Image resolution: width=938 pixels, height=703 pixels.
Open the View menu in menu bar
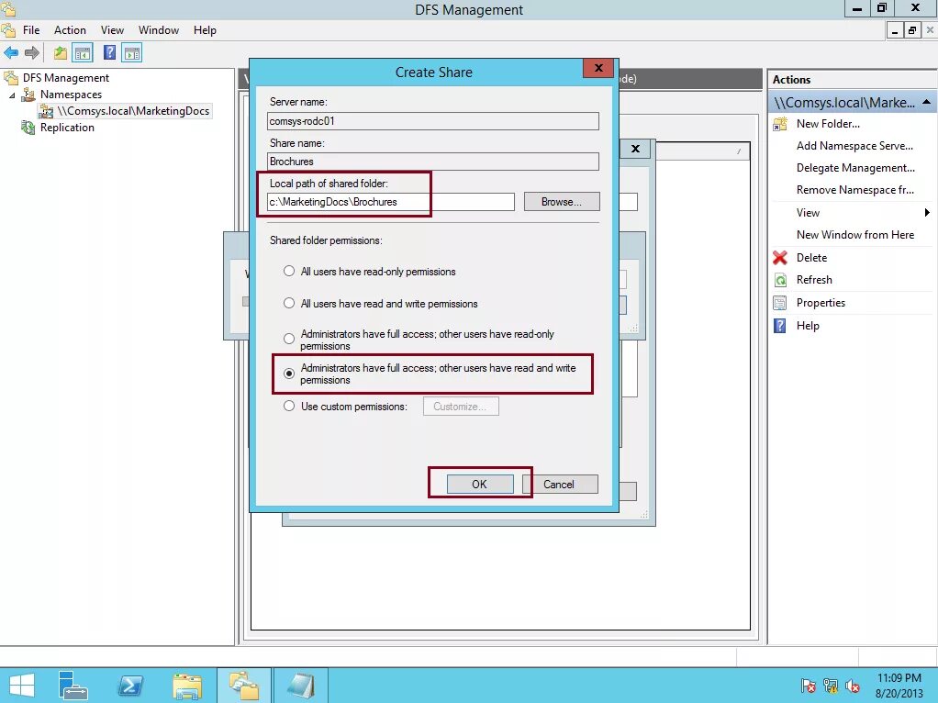tap(112, 30)
